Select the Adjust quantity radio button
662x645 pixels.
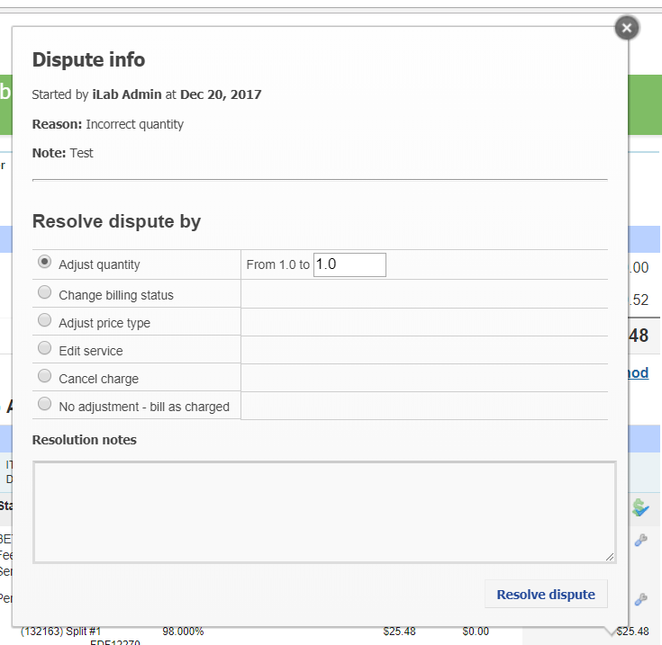[44, 263]
